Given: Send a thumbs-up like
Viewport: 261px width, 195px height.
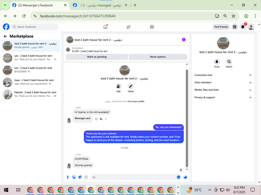Looking at the screenshot, I should 185,177.
